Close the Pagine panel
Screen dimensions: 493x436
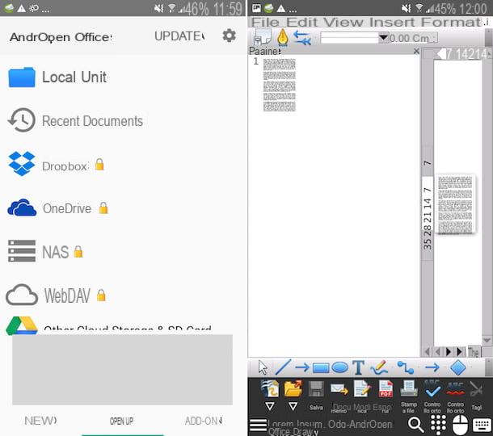416,51
